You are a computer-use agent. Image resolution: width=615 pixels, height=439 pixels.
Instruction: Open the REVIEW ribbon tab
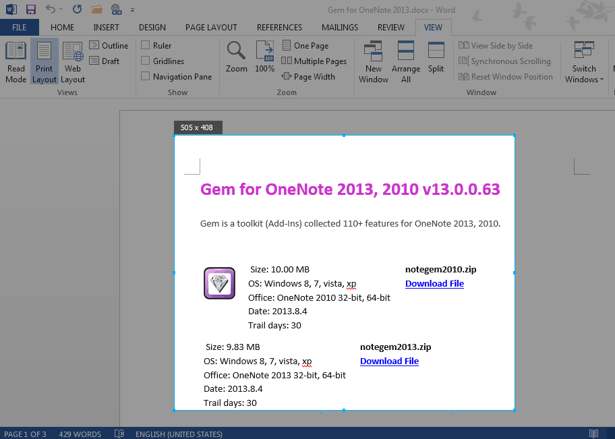click(x=390, y=28)
